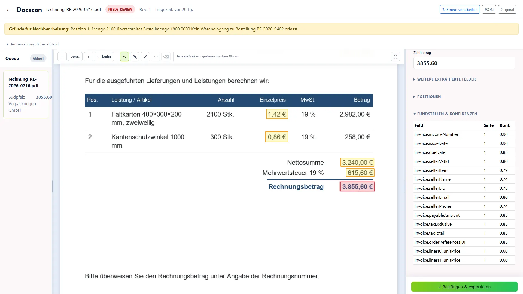Click the invoice.payableAmount row

pyautogui.click(x=464, y=215)
